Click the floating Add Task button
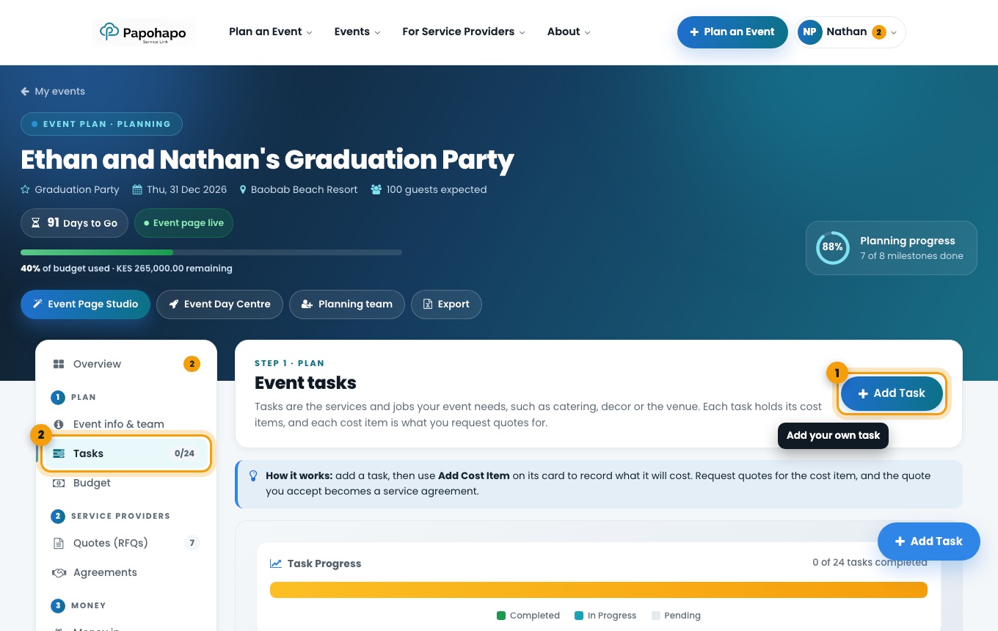Viewport: 998px width, 631px height. point(929,541)
